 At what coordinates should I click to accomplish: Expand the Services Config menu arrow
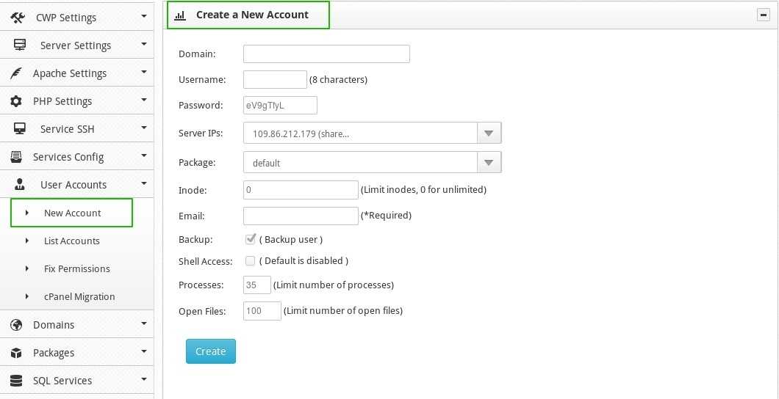pos(144,156)
